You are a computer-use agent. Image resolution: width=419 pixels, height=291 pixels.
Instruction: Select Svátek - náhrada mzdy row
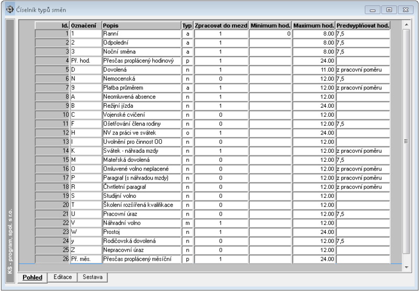pyautogui.click(x=141, y=151)
